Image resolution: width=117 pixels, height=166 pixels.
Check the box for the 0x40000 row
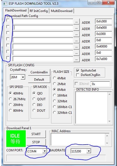8,45
